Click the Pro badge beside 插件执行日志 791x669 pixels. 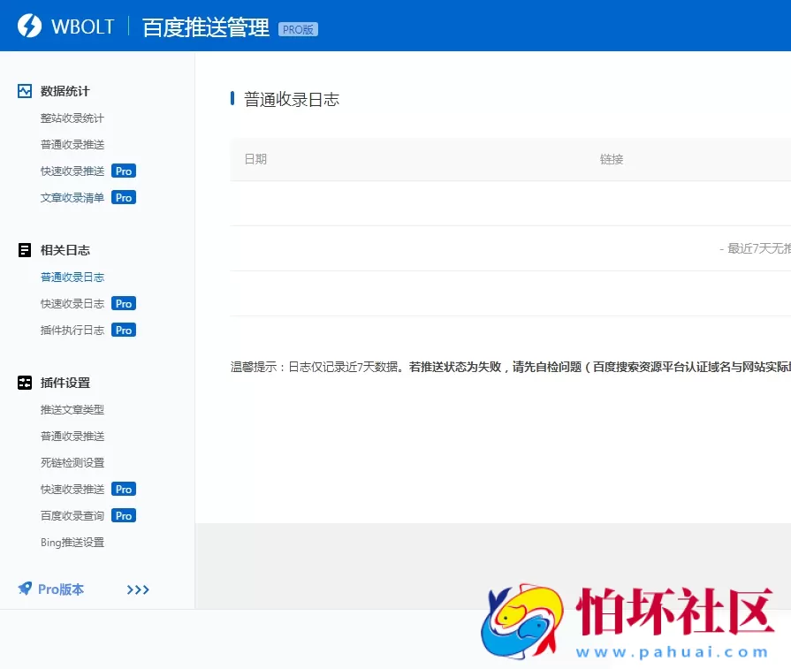pyautogui.click(x=123, y=330)
